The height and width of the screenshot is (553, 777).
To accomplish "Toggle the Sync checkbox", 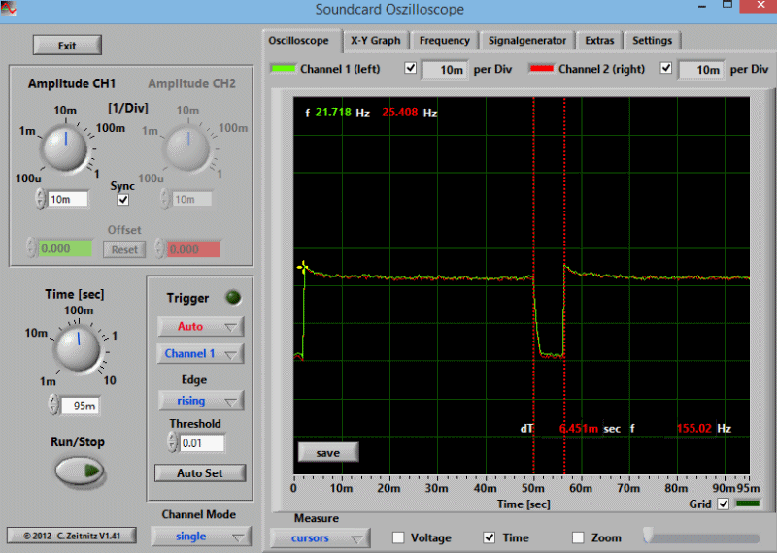I will pos(123,200).
